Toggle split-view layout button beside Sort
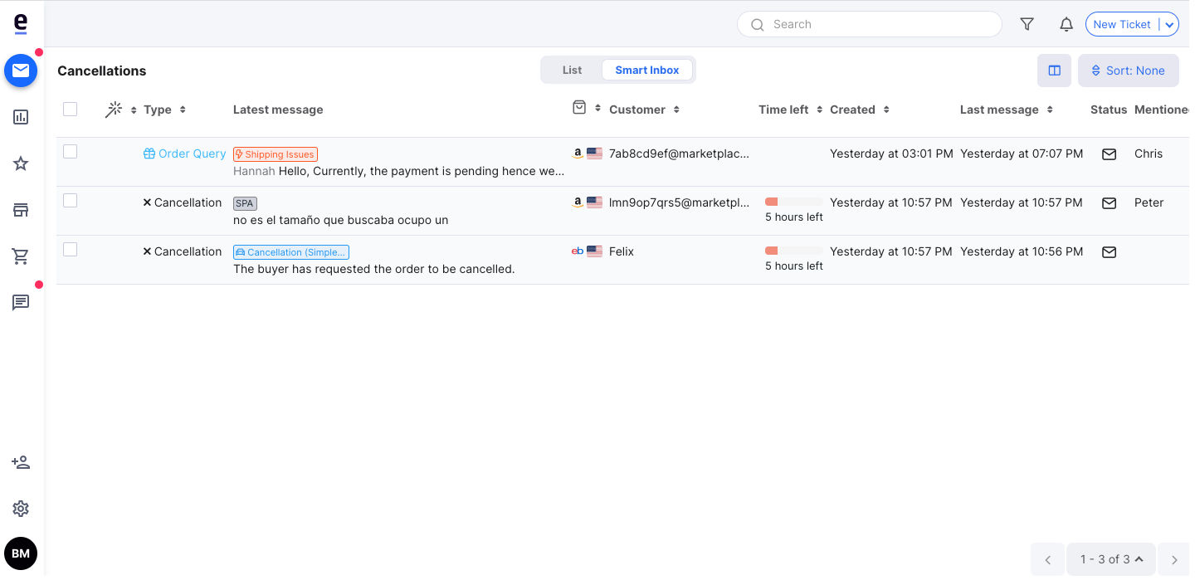The image size is (1195, 580). [1054, 71]
